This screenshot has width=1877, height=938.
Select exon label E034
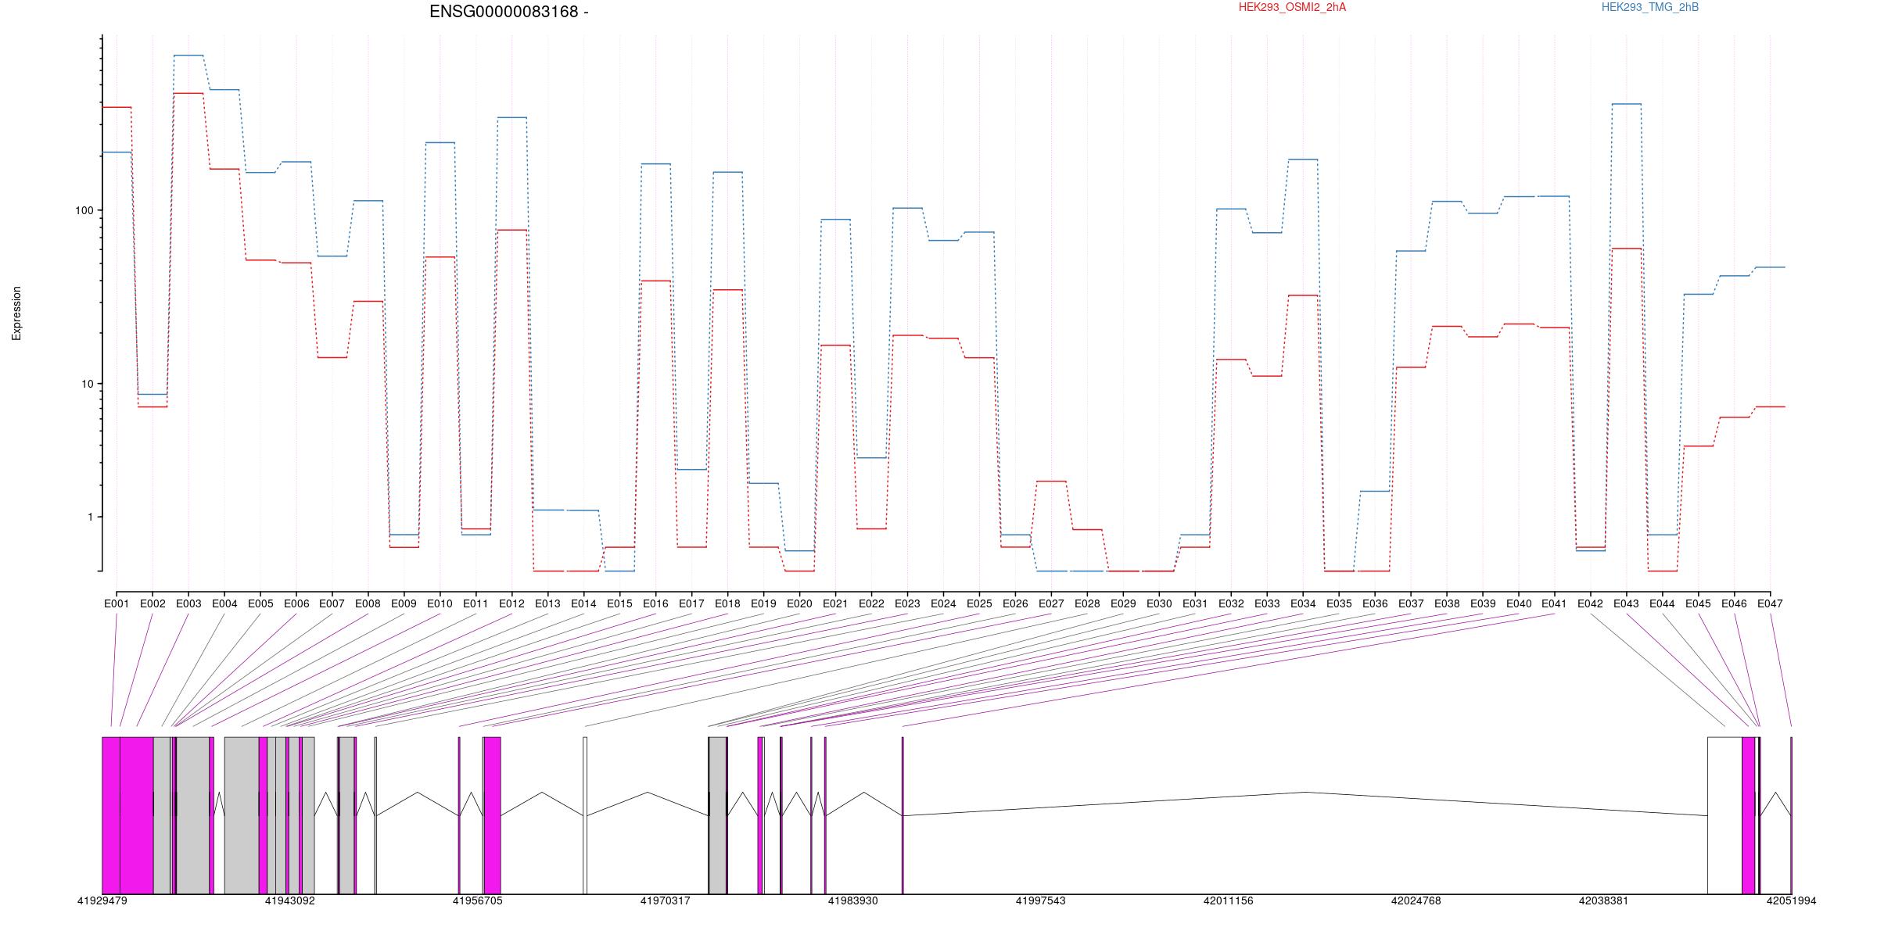[1303, 603]
